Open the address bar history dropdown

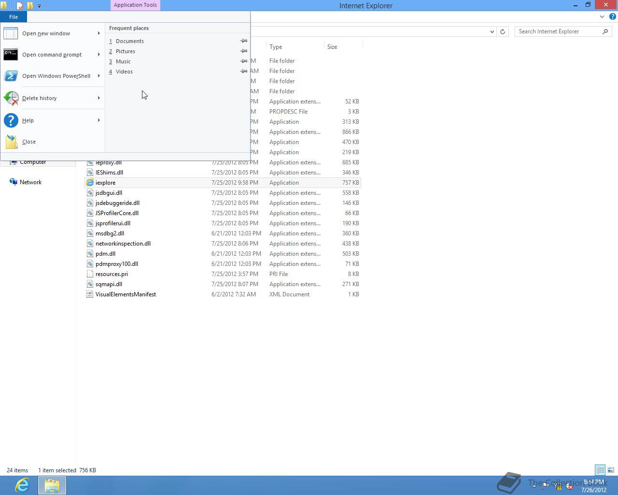click(x=492, y=31)
